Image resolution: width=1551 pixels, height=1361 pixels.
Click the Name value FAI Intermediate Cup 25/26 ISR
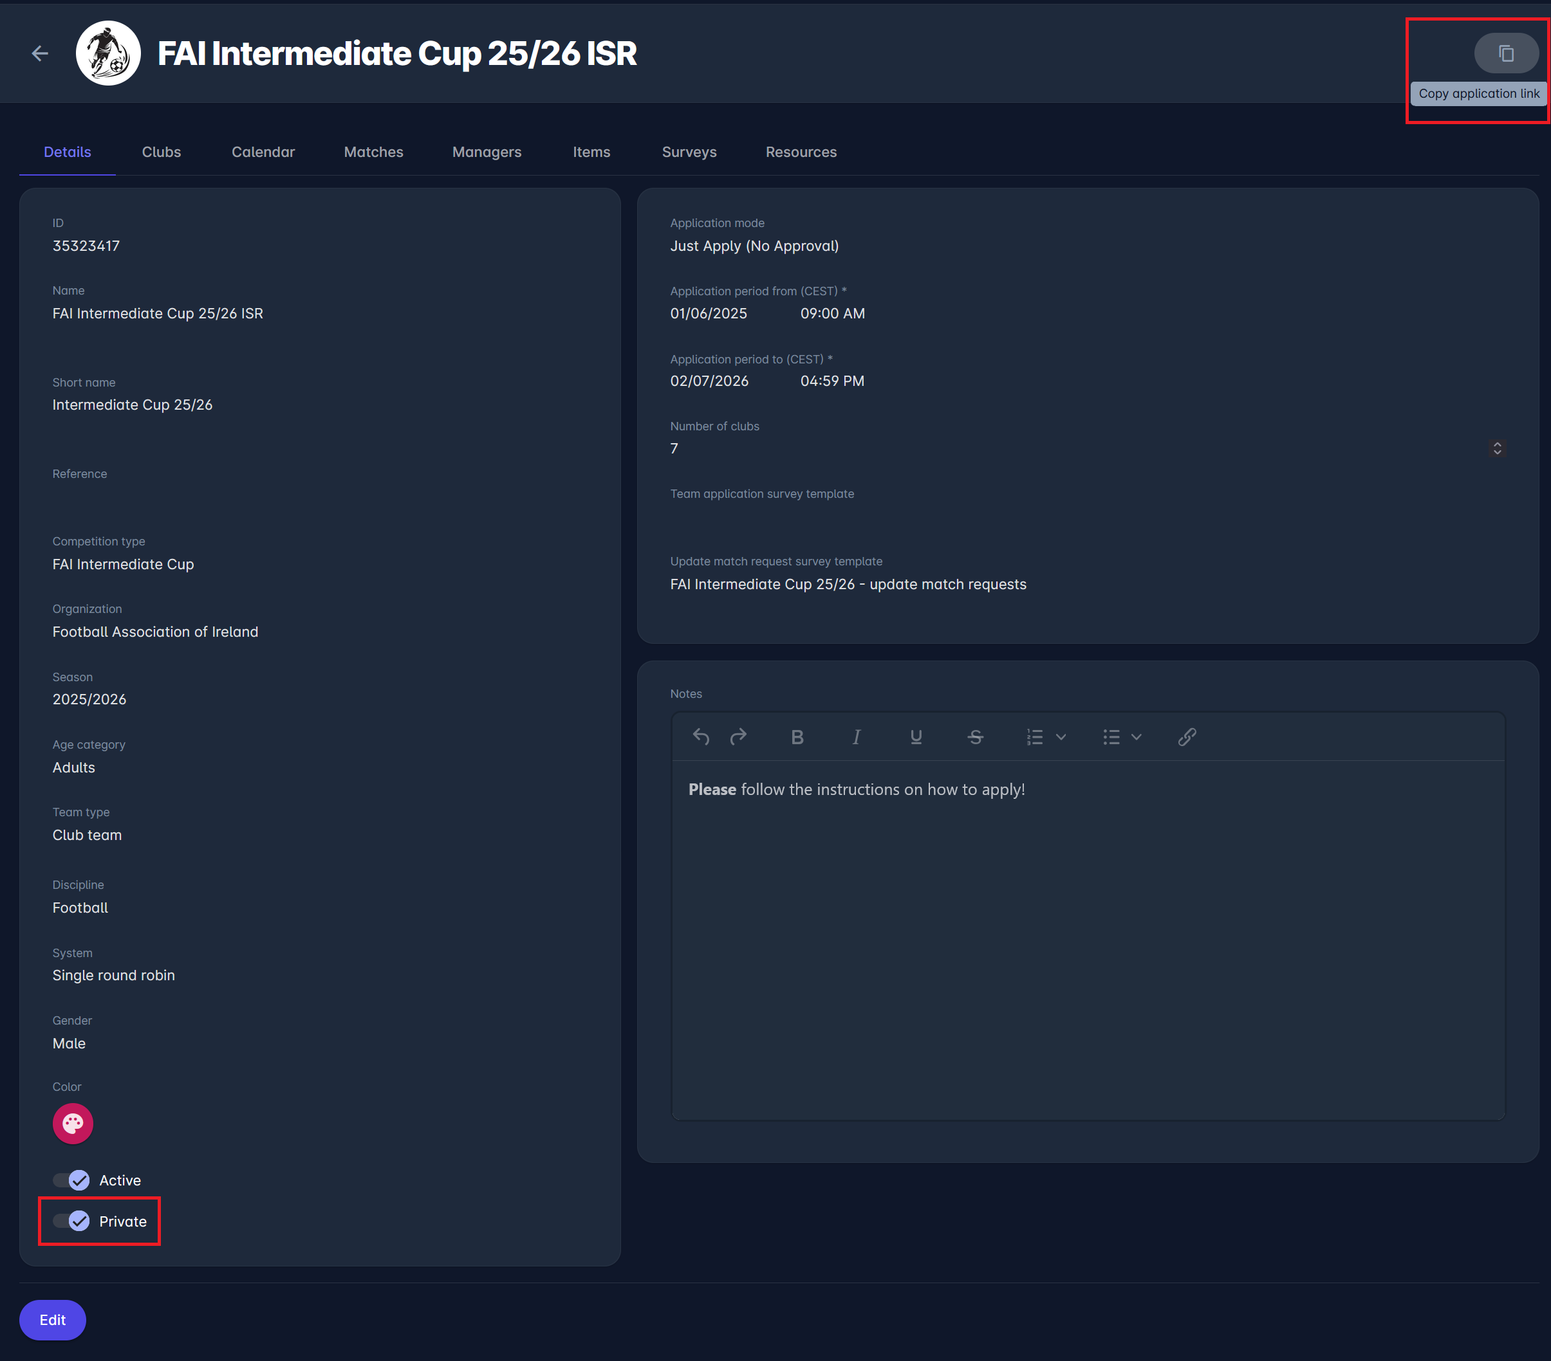158,313
